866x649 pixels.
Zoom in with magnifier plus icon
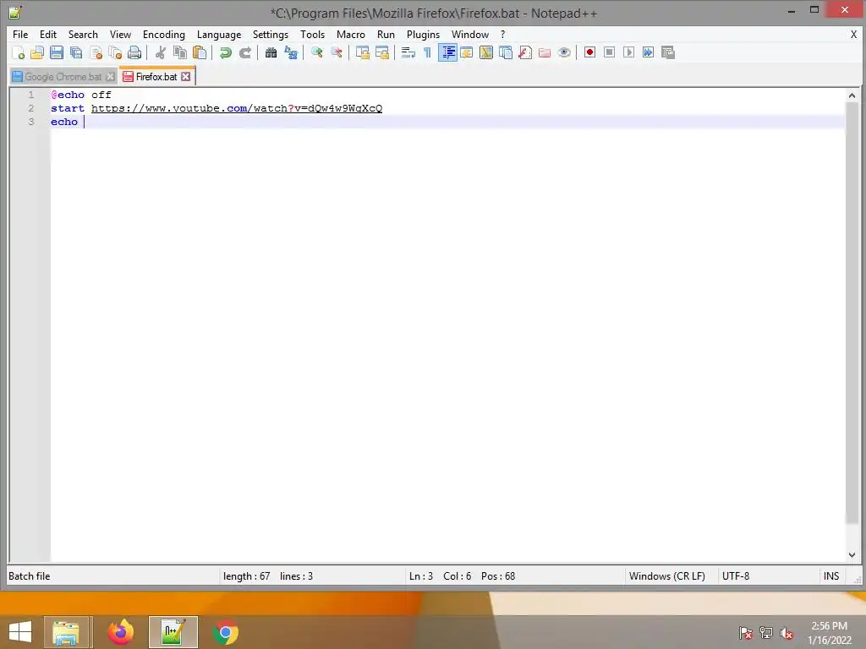[316, 52]
